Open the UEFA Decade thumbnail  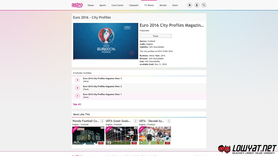(x=155, y=136)
